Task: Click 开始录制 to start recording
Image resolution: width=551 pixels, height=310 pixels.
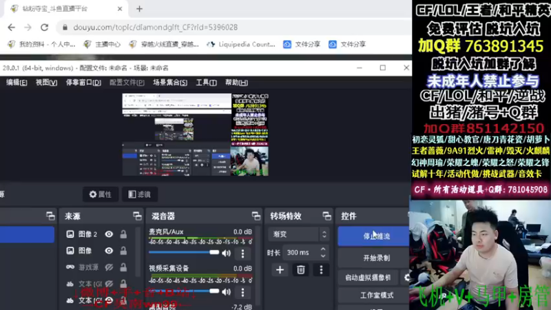Action: tap(373, 258)
